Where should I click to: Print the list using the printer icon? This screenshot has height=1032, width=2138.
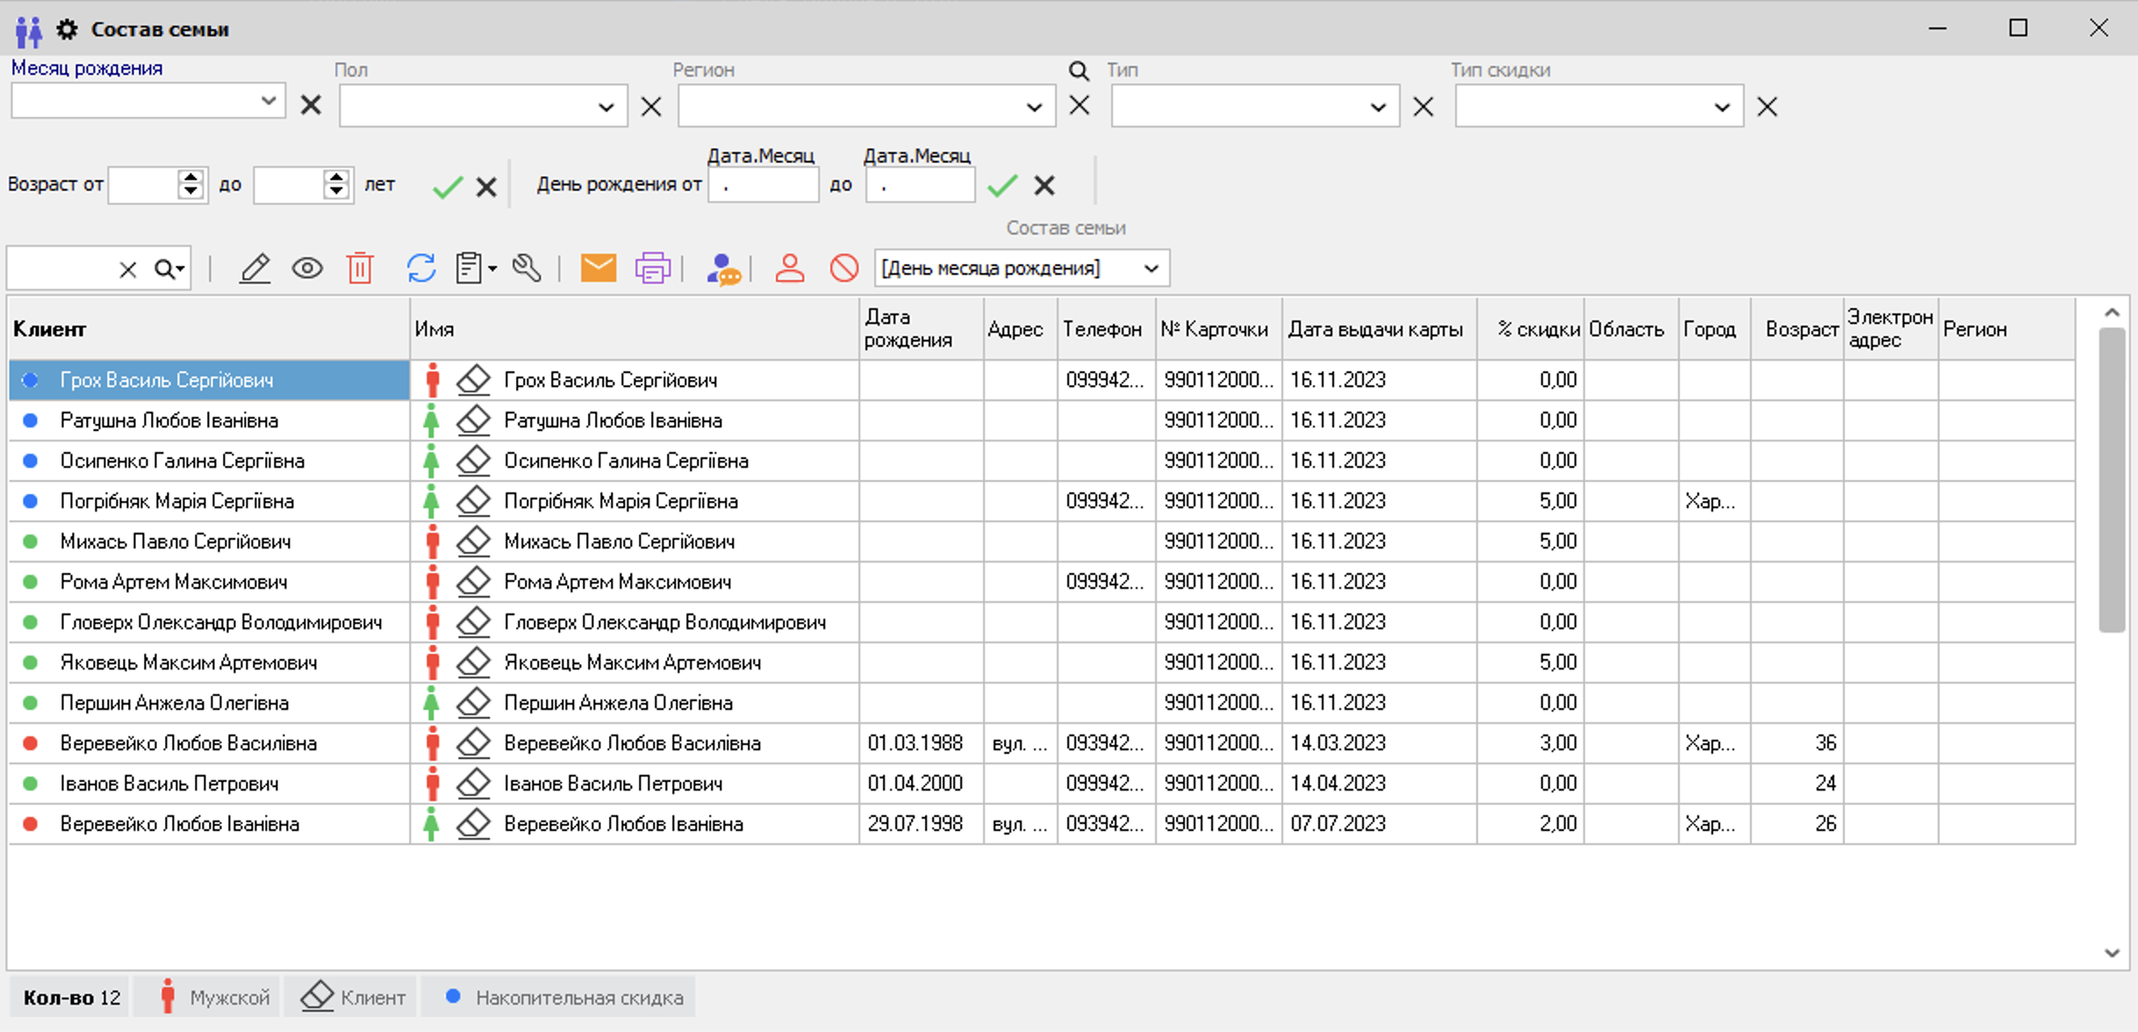point(653,269)
